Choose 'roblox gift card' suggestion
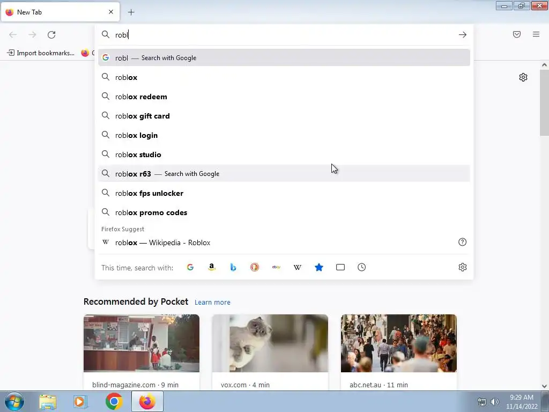 (284, 116)
